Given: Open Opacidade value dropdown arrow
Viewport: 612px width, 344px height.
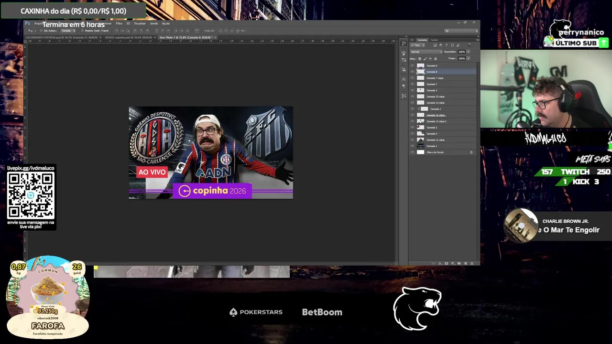Looking at the screenshot, I should coord(468,52).
